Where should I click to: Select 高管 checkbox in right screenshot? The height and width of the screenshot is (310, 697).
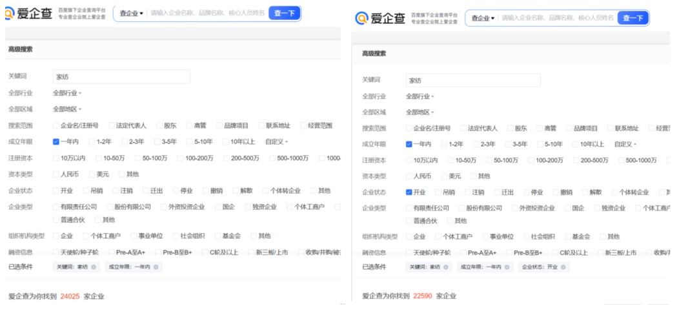pyautogui.click(x=539, y=128)
